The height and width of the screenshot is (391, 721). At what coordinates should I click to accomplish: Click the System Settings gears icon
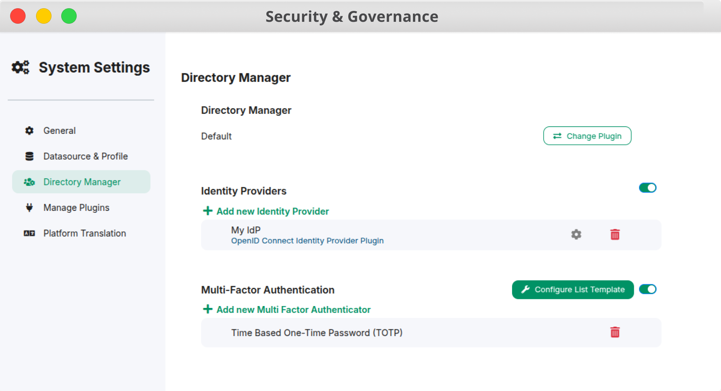pyautogui.click(x=20, y=68)
